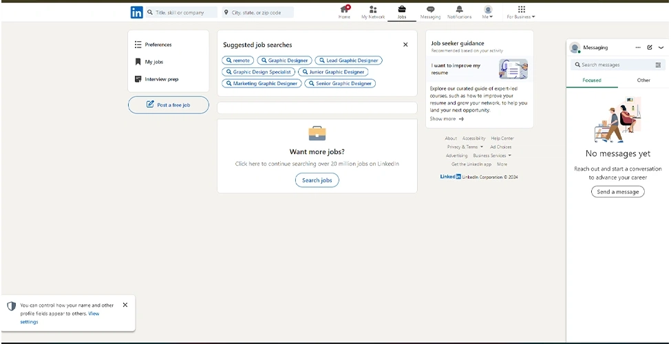Click the resume illustration thumbnail

pyautogui.click(x=513, y=69)
